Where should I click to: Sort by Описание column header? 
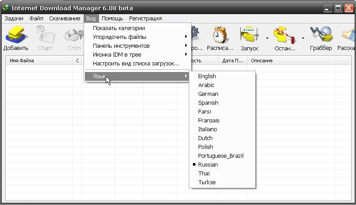pyautogui.click(x=291, y=61)
